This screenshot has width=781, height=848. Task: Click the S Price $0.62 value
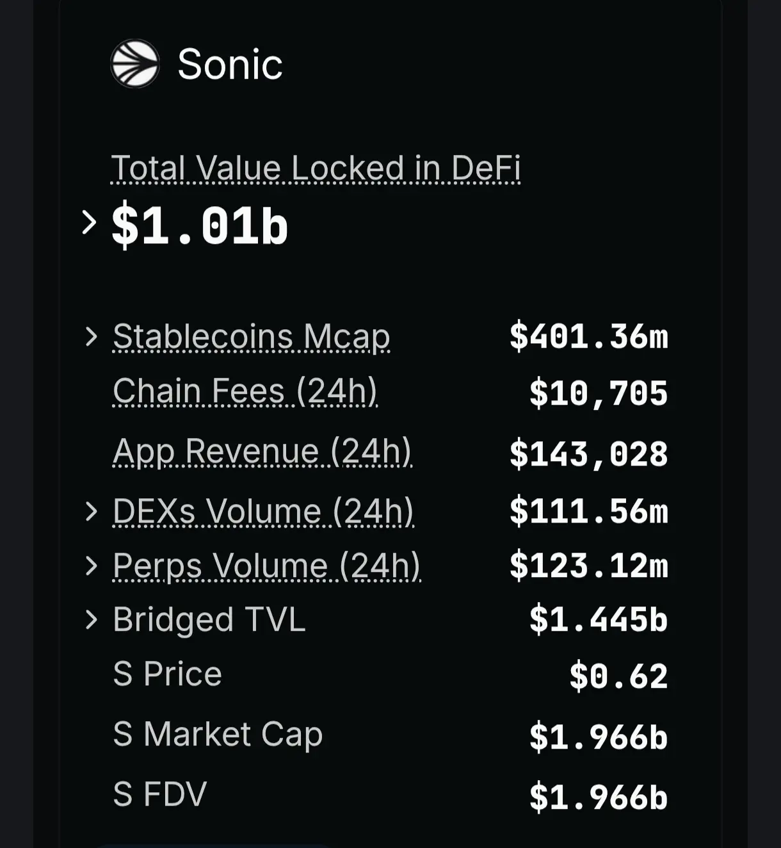pos(619,676)
